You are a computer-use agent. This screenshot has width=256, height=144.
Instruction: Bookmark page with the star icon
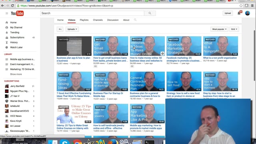[241, 6]
